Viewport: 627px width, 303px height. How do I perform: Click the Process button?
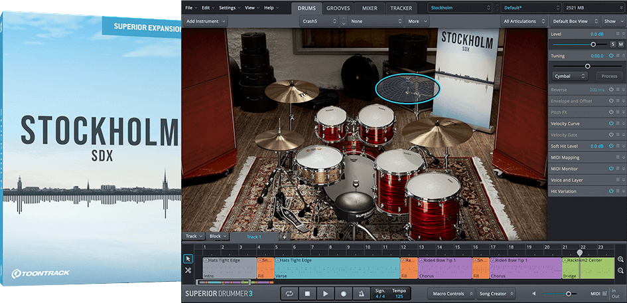(x=609, y=76)
